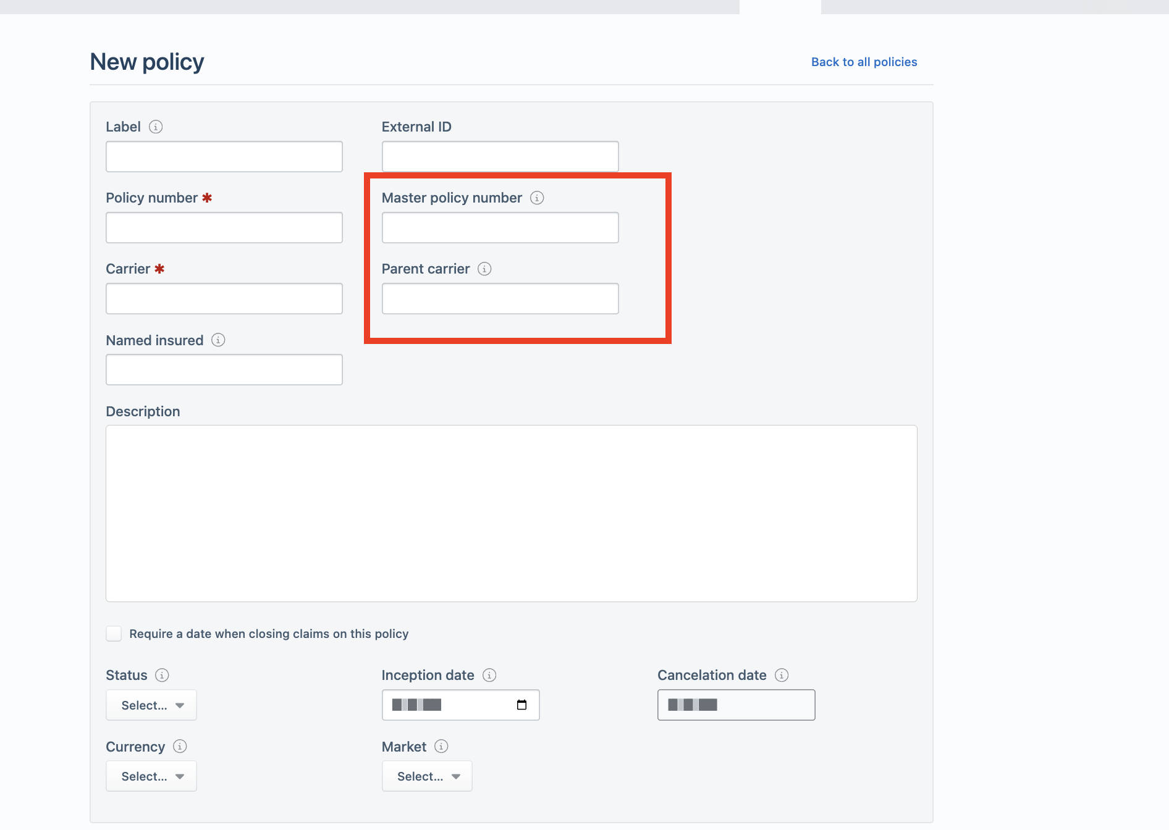
Task: View the Named insured info icon
Action: click(x=218, y=340)
